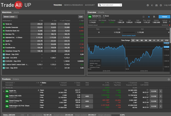Click the chart horizontal scrollbar

point(129,73)
